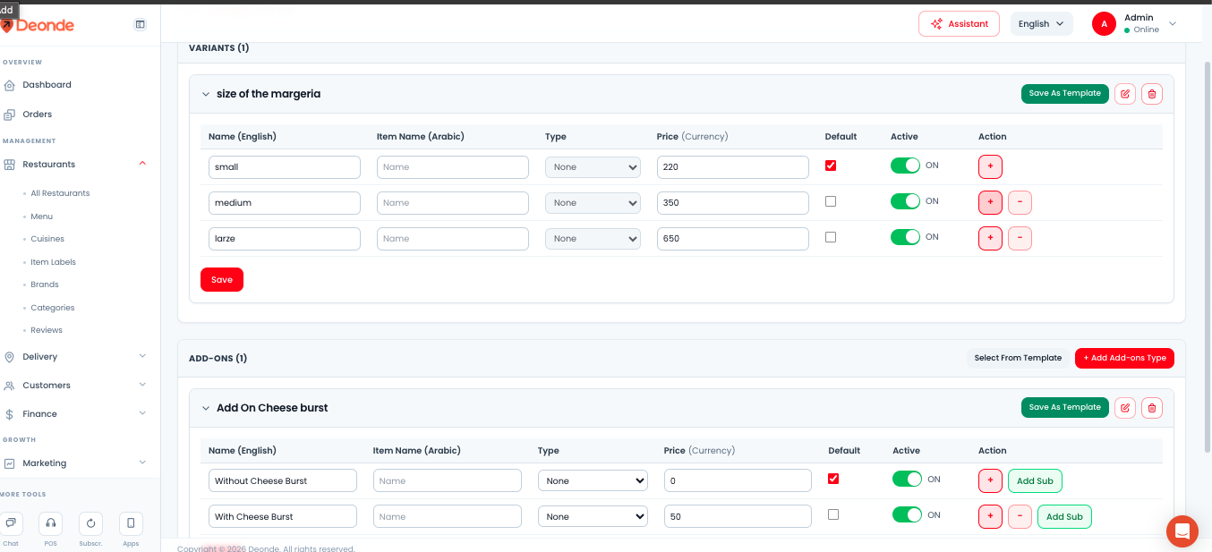
Task: Add a row after Without Cheese Burst
Action: point(990,481)
